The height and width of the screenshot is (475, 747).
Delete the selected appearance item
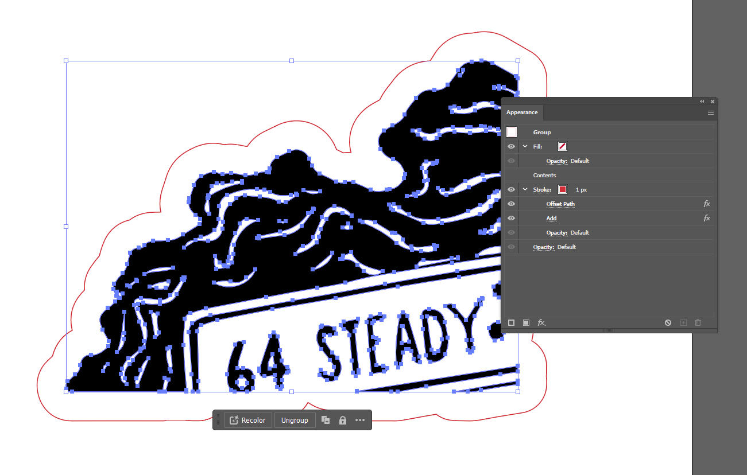[698, 322]
